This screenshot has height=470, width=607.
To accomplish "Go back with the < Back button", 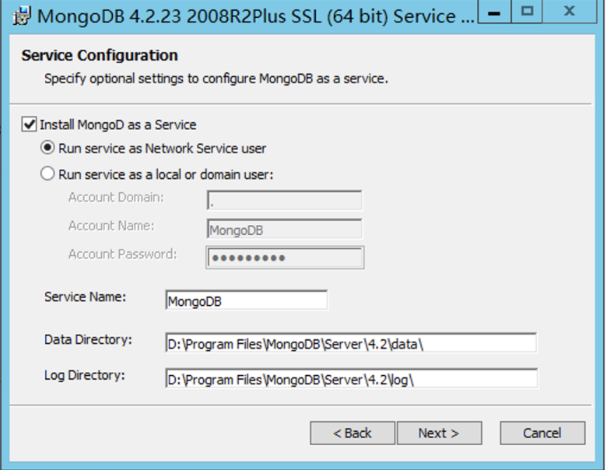I will coord(353,433).
